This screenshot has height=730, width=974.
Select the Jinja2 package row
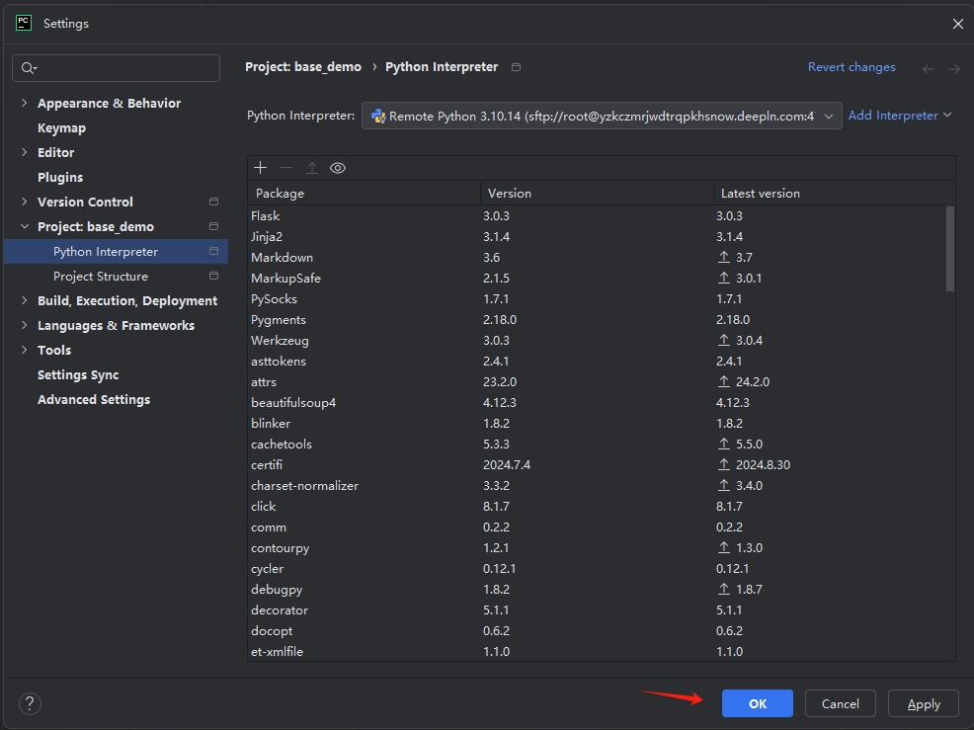point(597,237)
